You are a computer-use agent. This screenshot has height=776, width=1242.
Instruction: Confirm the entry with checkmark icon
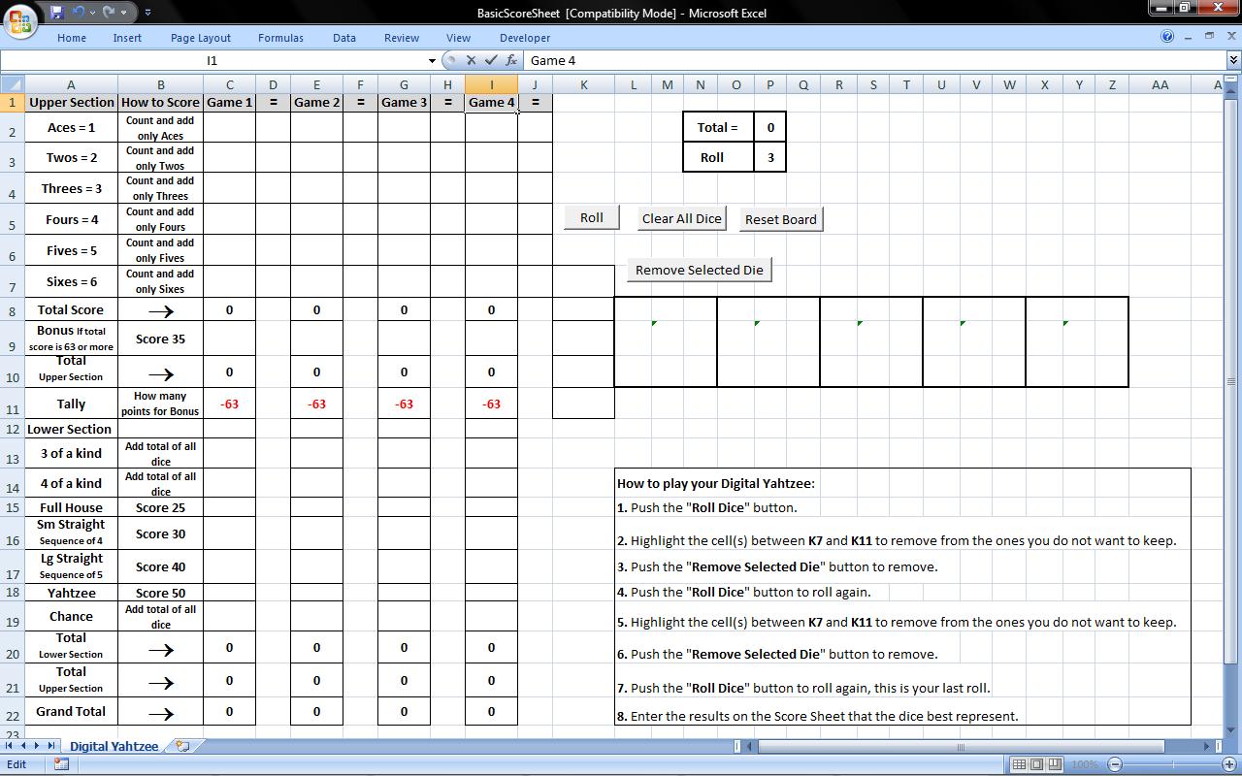click(491, 60)
